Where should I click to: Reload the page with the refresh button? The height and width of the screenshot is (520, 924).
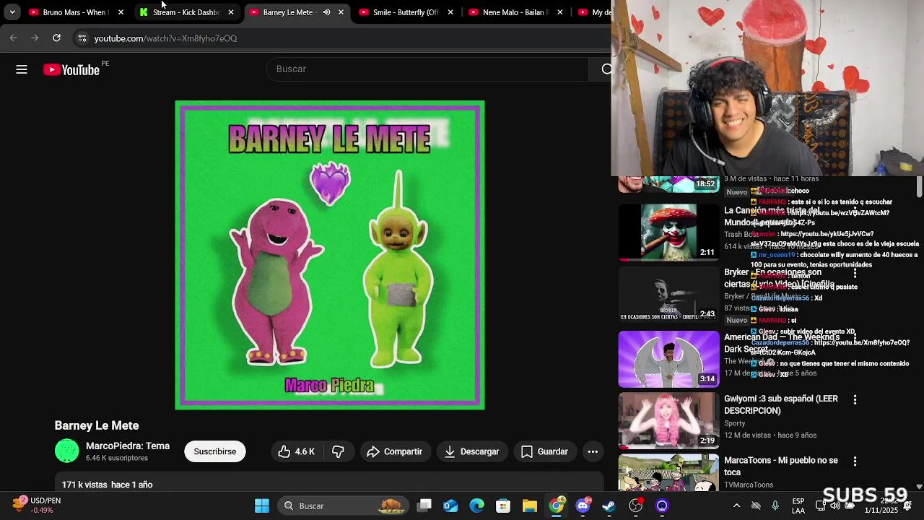[56, 38]
